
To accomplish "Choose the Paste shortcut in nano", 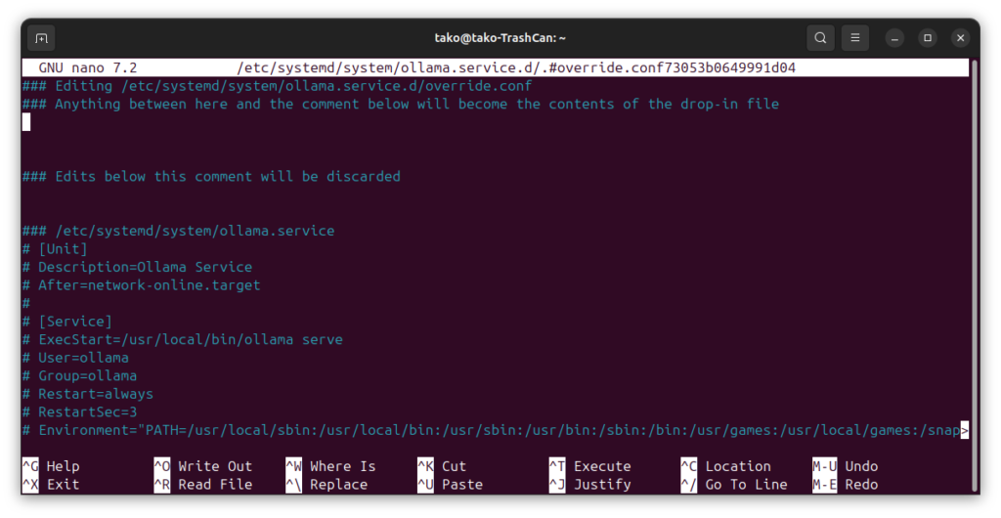I will point(461,485).
